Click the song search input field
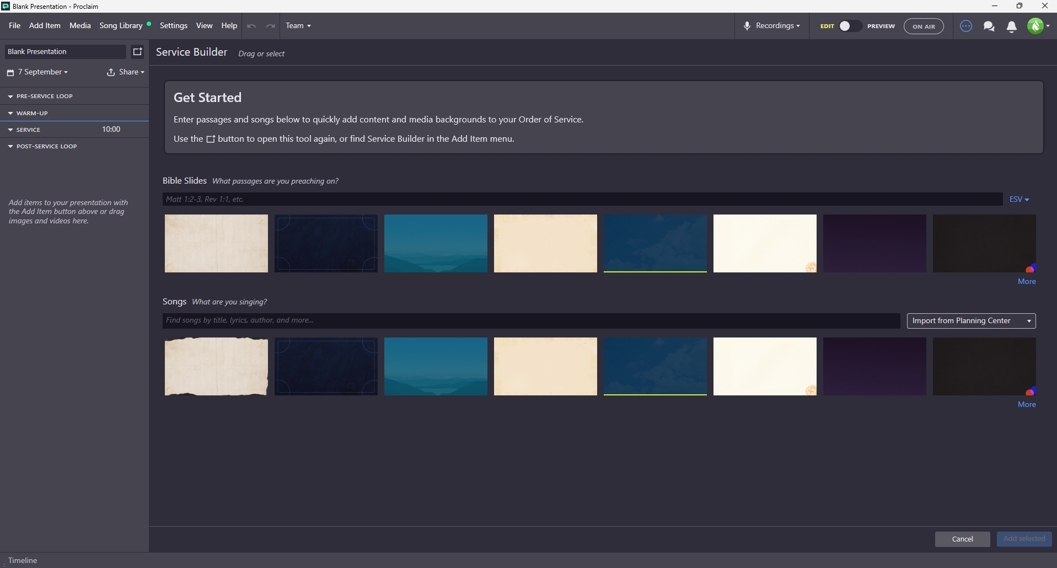The image size is (1057, 568). pos(531,320)
